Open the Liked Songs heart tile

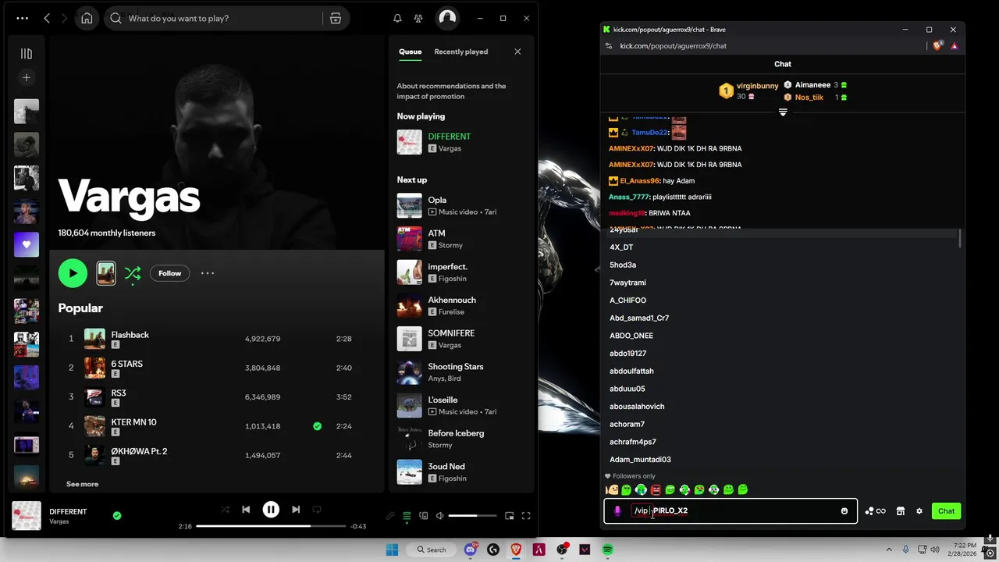click(27, 244)
